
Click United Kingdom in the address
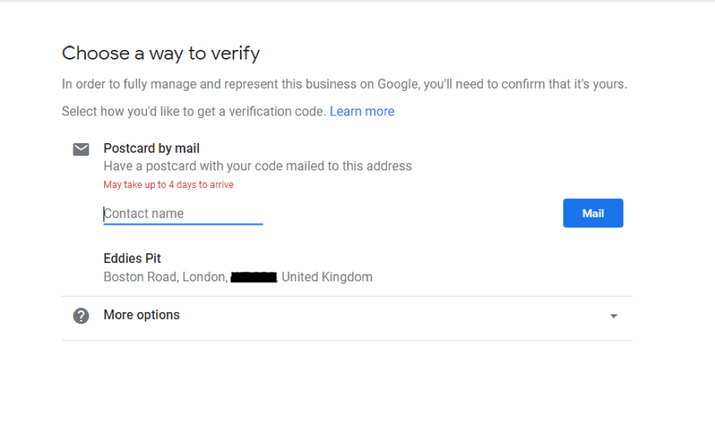click(x=327, y=277)
